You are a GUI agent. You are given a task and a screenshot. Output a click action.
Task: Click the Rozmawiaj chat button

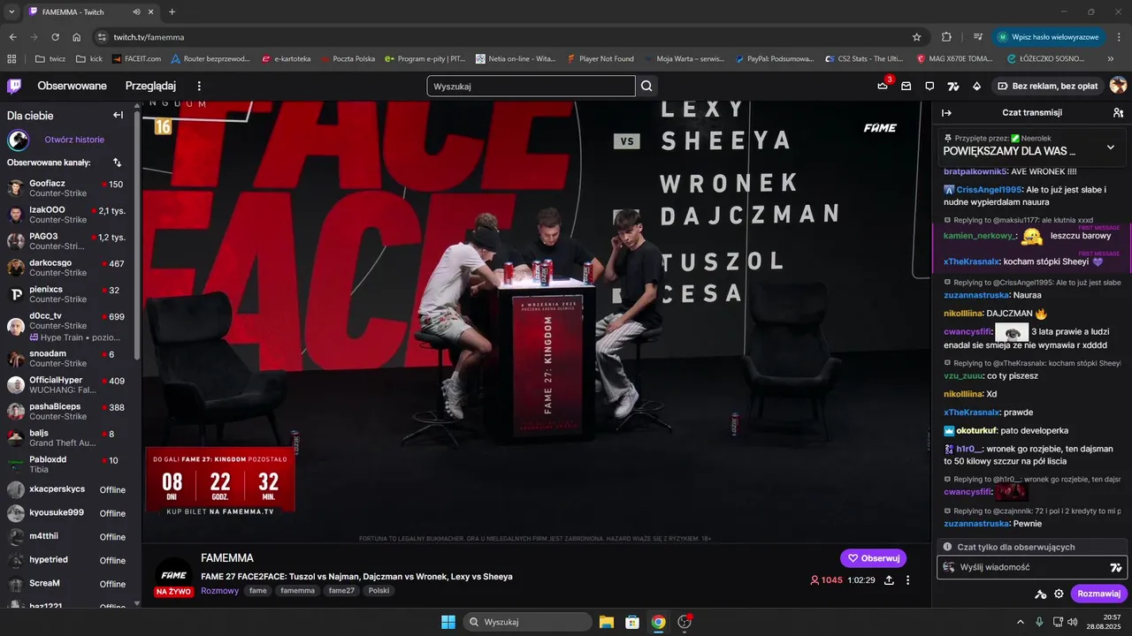pos(1099,594)
